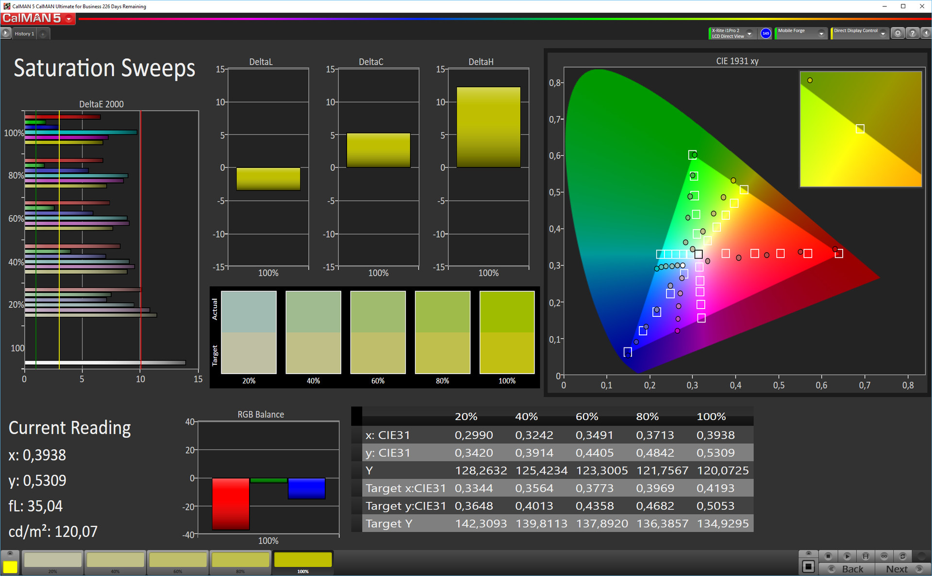The image size is (932, 576).
Task: Expand the Direct Display Control dropdown
Action: pos(882,33)
